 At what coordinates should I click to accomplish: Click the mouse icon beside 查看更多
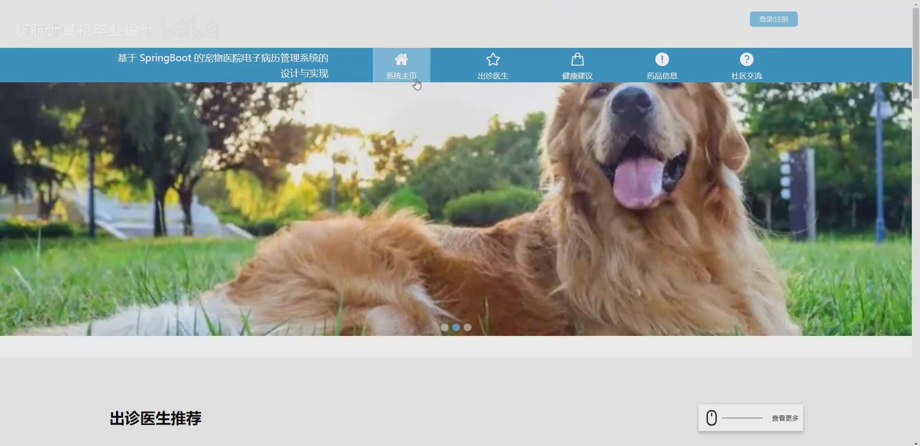(x=712, y=418)
